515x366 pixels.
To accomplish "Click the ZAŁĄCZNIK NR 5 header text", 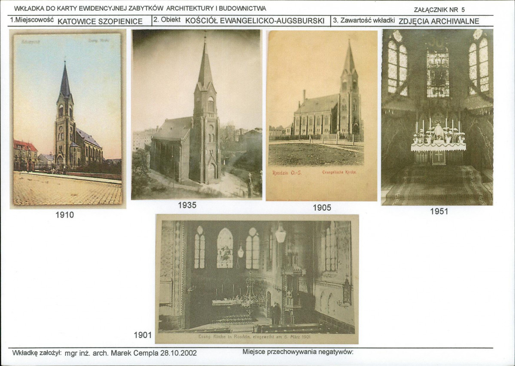I will point(439,9).
